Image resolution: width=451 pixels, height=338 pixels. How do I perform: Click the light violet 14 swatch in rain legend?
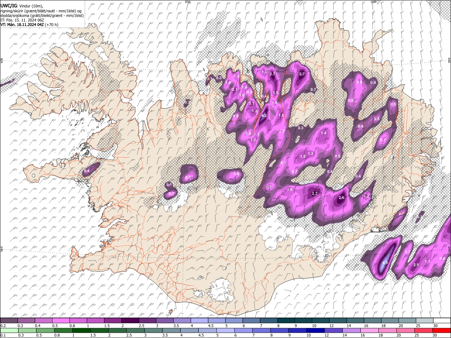click(351, 331)
